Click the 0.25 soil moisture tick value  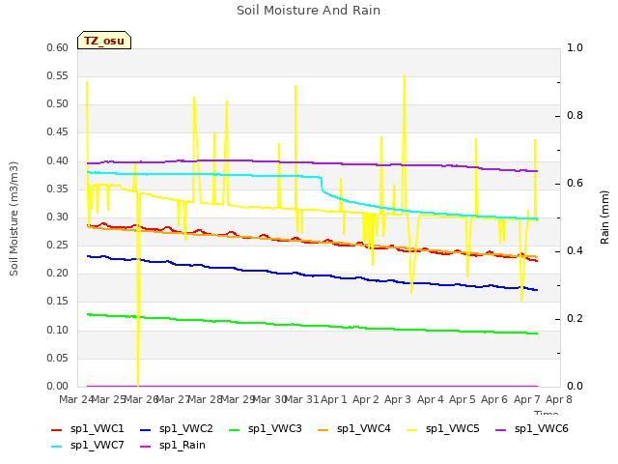(58, 246)
